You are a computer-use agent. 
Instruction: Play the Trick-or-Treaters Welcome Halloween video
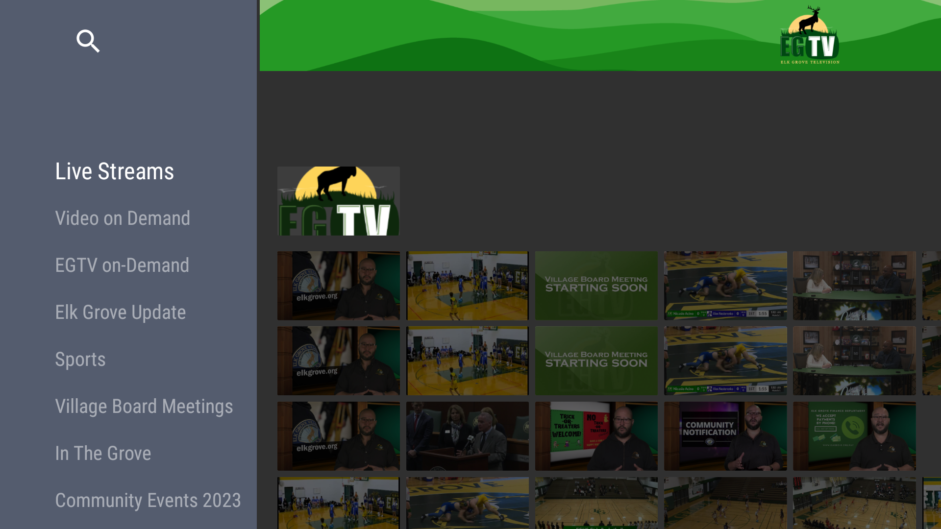point(596,435)
